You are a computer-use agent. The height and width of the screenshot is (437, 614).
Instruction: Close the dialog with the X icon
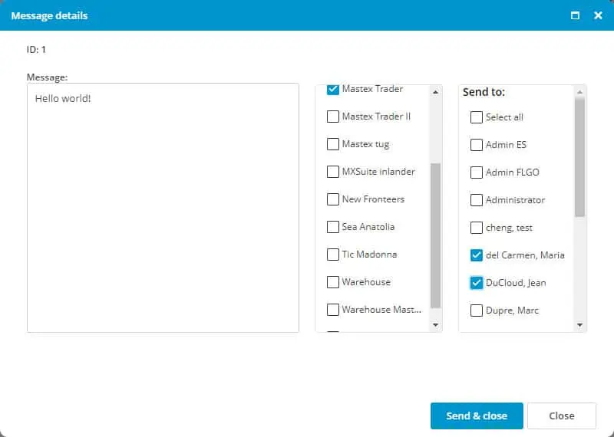598,15
